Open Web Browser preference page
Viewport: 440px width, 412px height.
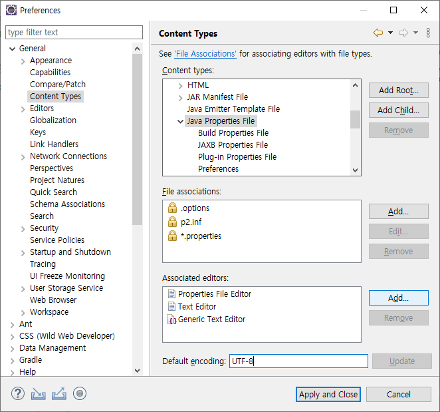pyautogui.click(x=53, y=300)
